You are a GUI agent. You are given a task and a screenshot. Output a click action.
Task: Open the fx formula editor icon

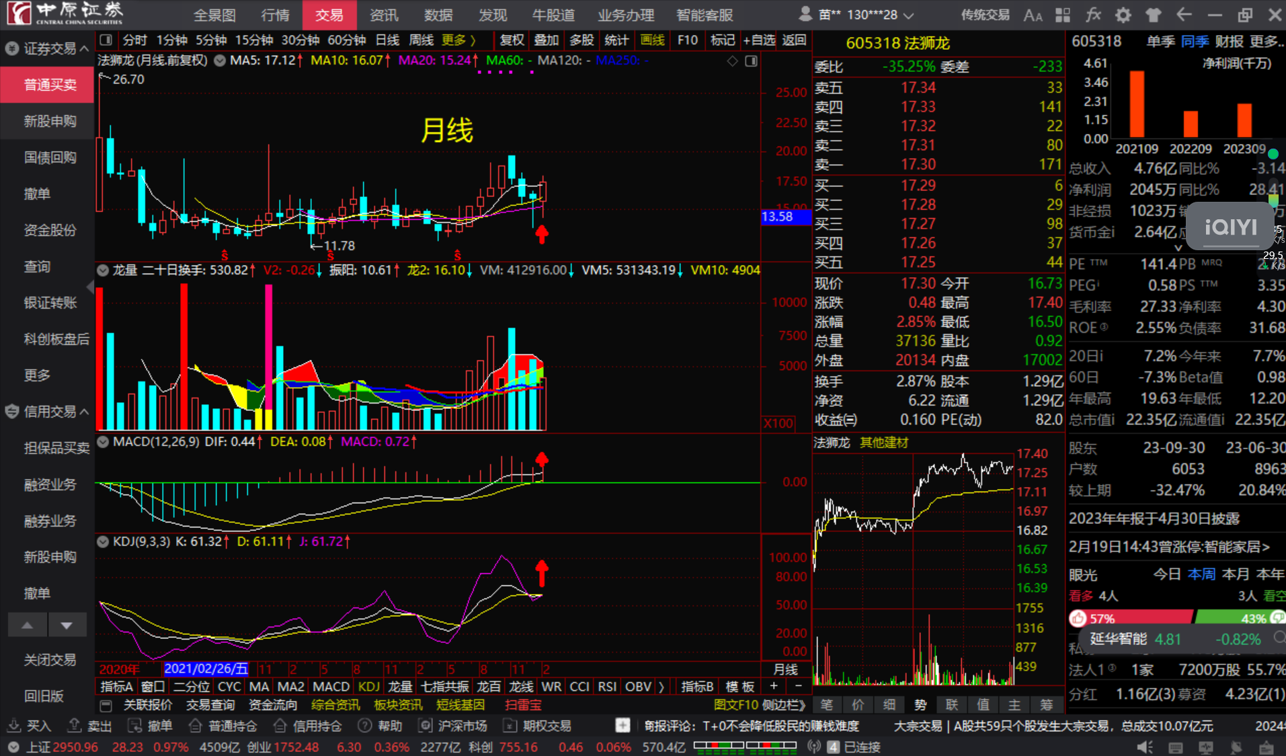(1093, 15)
